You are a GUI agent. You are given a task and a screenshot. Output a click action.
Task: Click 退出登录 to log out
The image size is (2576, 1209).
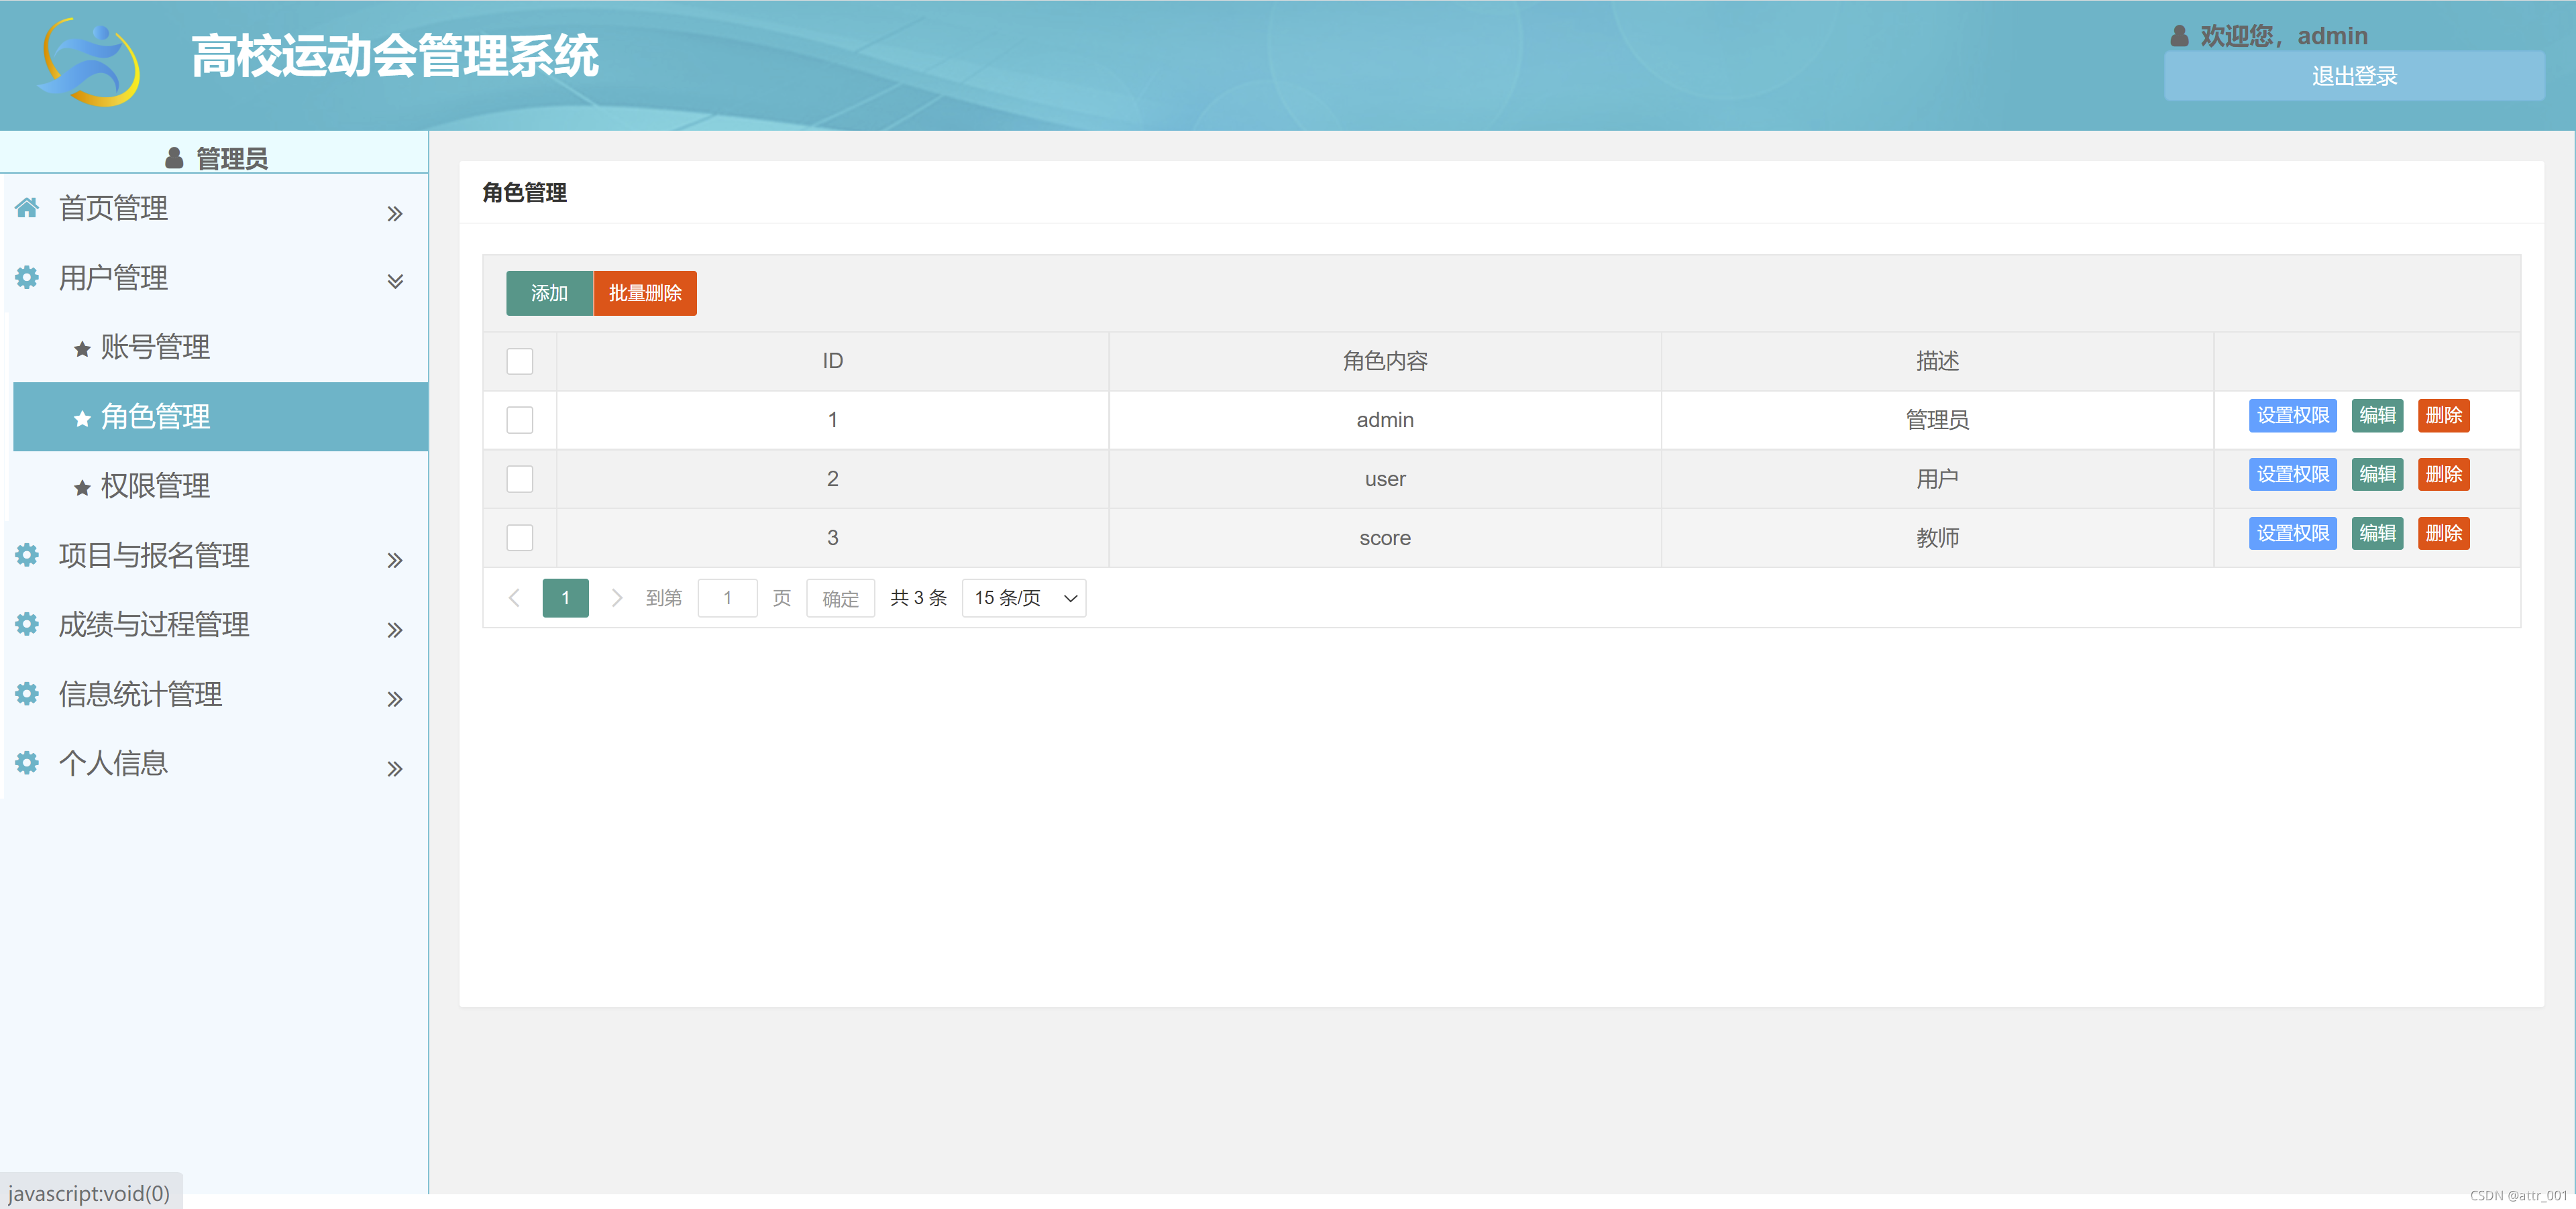2354,76
